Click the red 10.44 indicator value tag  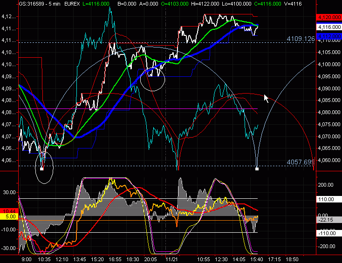coord(9,211)
